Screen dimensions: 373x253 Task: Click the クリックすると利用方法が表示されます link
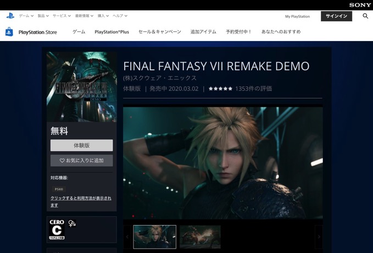81,202
